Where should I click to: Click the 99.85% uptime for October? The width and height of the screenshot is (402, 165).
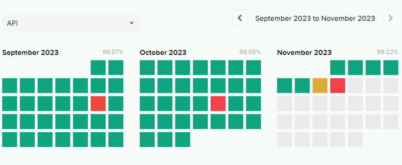pos(250,52)
